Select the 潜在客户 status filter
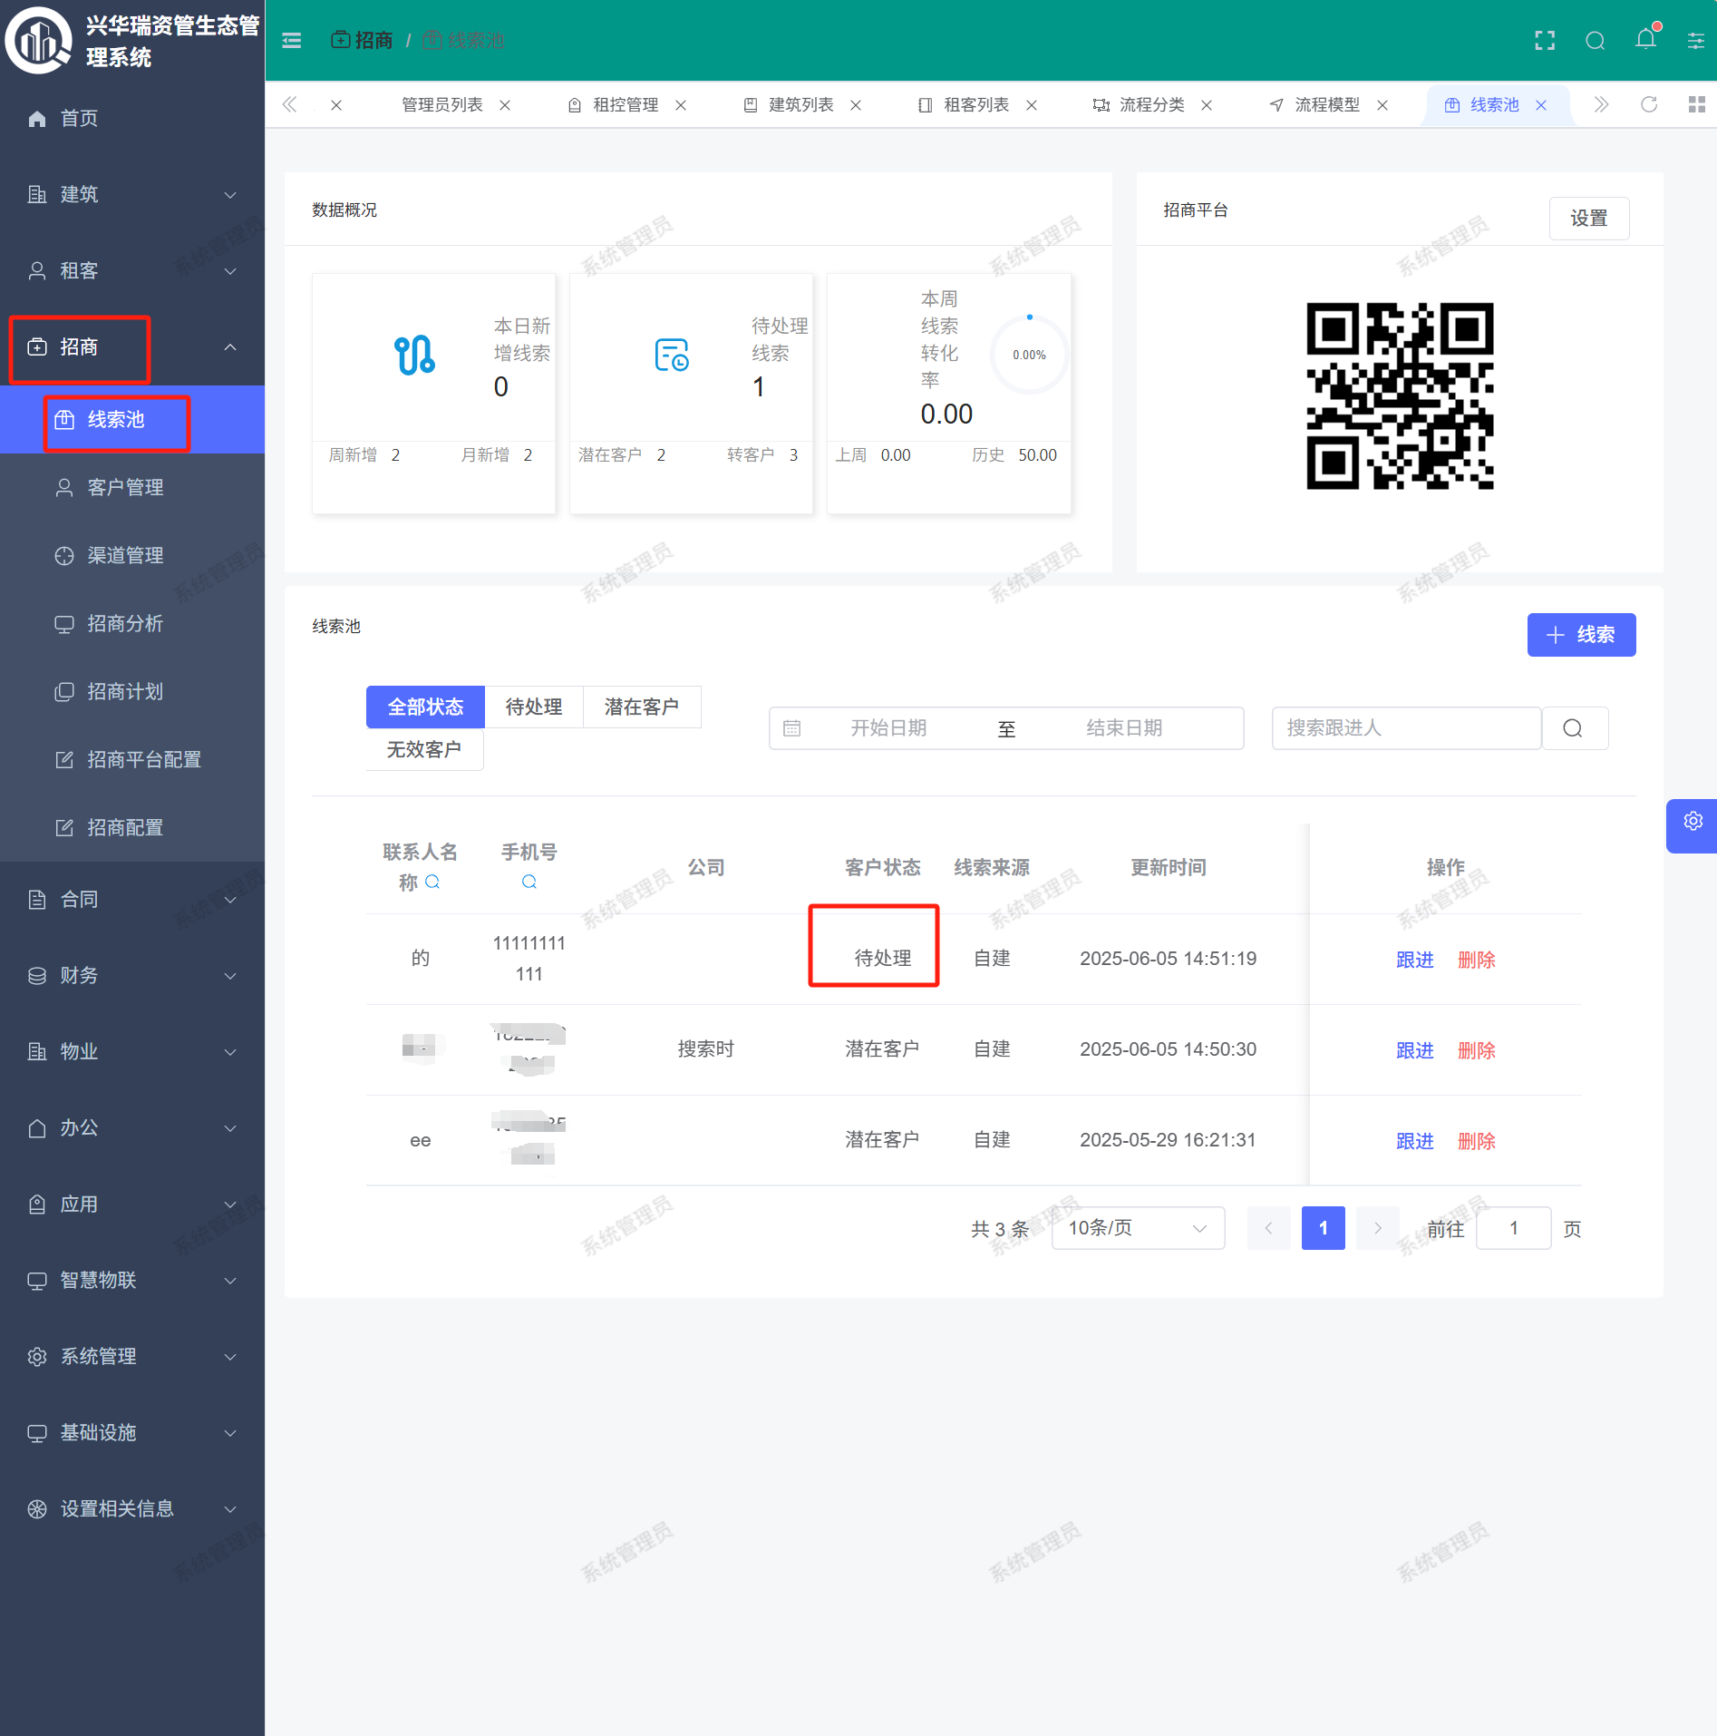 [x=641, y=707]
